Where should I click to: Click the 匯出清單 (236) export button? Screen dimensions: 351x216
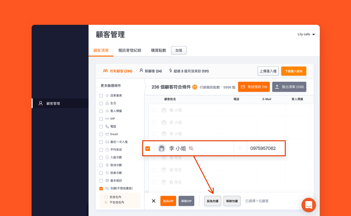(x=289, y=87)
